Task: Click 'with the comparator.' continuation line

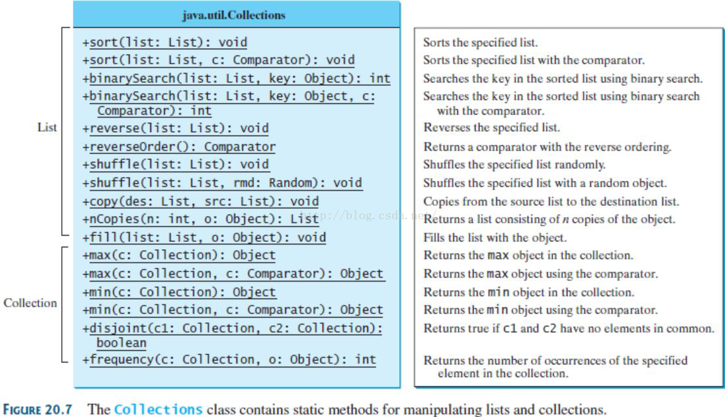Action: point(490,111)
